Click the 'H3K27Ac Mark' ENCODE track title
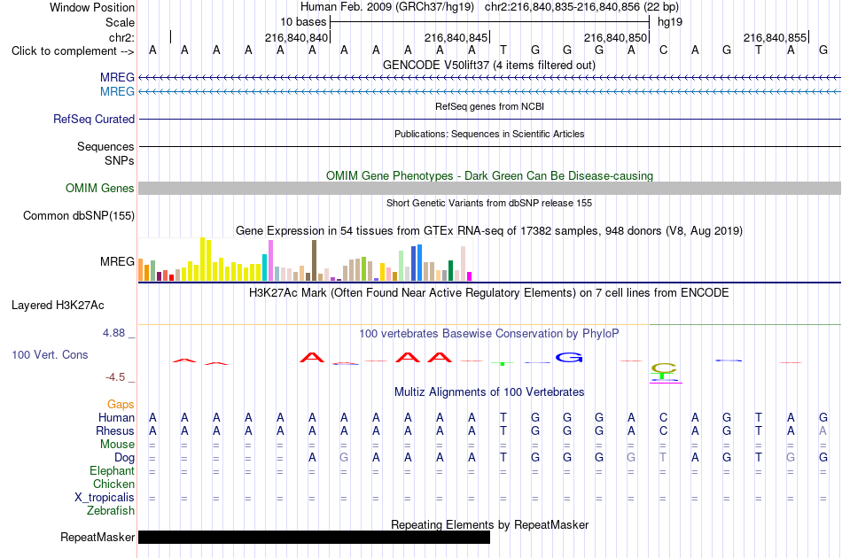The height and width of the screenshot is (558, 842). [x=489, y=292]
